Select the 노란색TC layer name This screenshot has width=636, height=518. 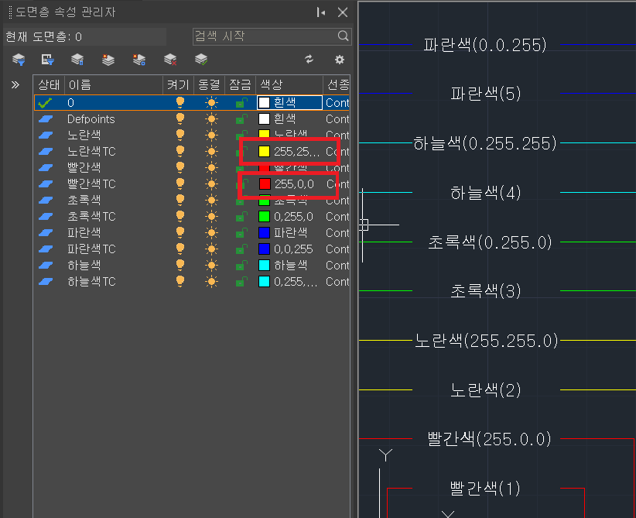coord(91,152)
